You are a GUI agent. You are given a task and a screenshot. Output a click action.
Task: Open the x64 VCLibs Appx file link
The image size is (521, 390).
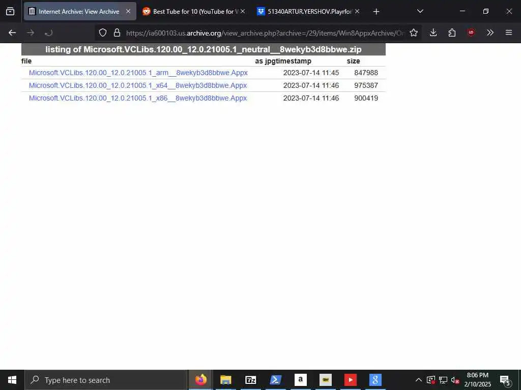pos(138,85)
